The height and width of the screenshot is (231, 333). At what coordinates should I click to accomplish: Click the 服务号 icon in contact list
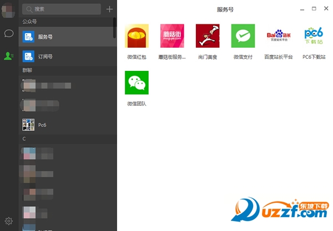28,37
